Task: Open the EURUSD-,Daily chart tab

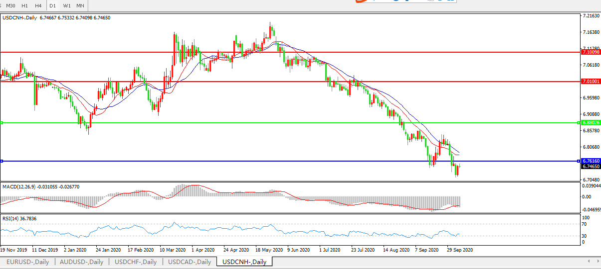Action: point(27,262)
